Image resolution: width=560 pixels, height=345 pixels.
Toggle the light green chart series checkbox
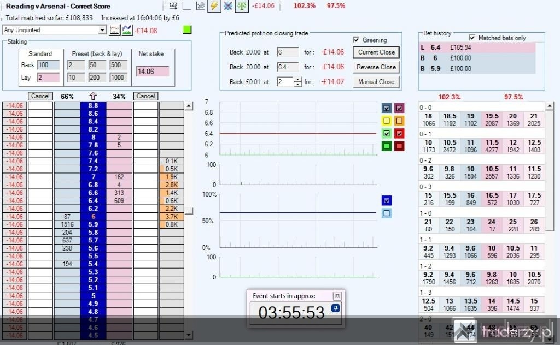click(387, 134)
